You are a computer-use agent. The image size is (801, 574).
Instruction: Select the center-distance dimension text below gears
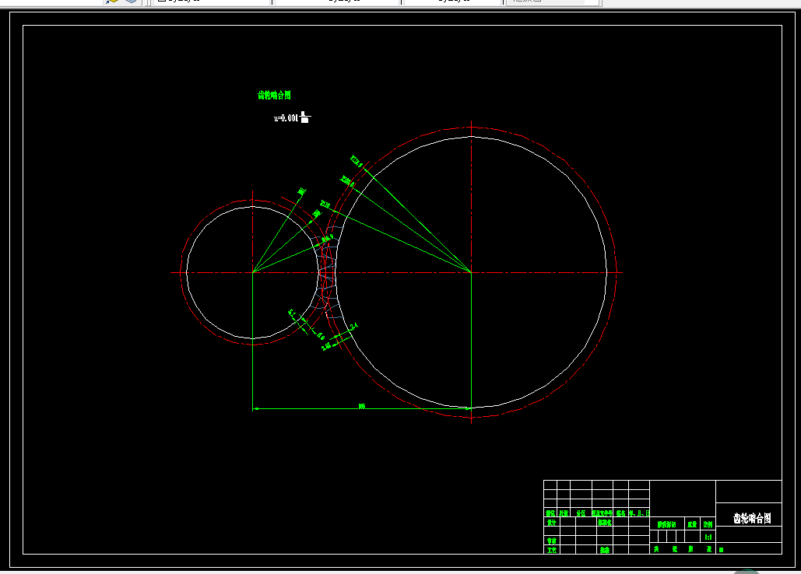[362, 406]
